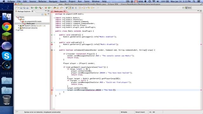Image resolution: width=203 pixels, height=114 pixels.
Task: Switch to the Java perspective button
Action: tap(188, 8)
